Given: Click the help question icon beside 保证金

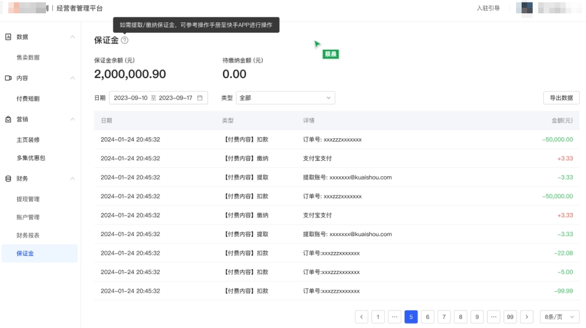Looking at the screenshot, I should 125,40.
